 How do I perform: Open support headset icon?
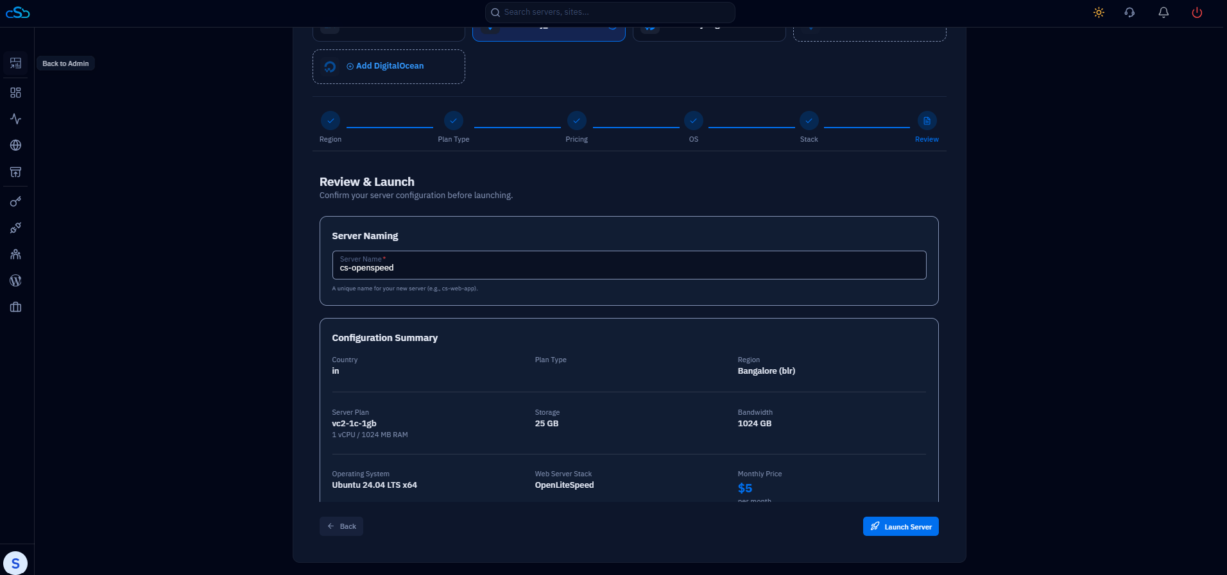pos(1129,12)
